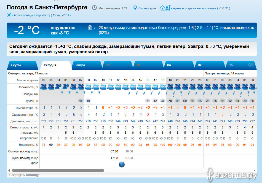Click the "Завтра, пятница, 14 марта" header

pos(224,74)
